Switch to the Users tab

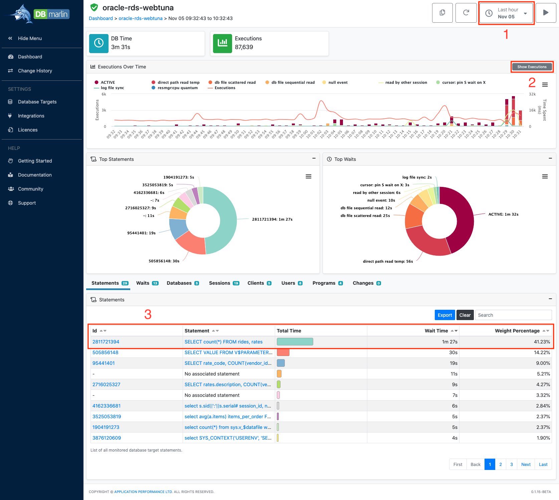point(292,283)
